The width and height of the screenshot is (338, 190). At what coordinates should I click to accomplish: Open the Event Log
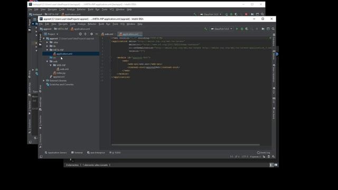click(264, 153)
